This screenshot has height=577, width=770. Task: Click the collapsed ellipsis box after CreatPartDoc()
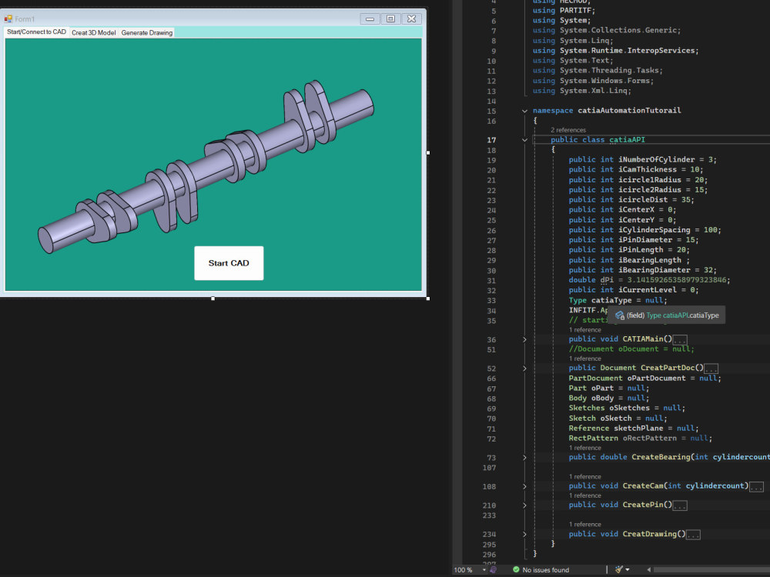click(711, 369)
